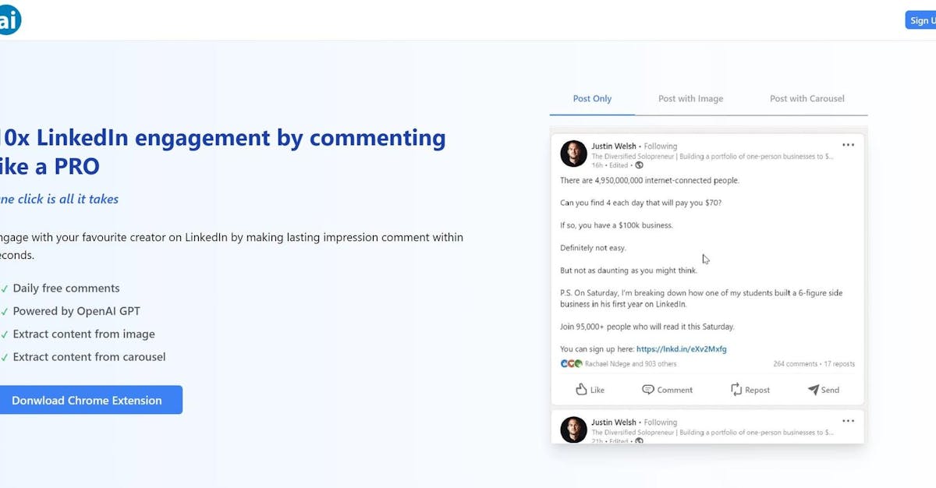
Task: Click the Sign Up button
Action: [921, 20]
